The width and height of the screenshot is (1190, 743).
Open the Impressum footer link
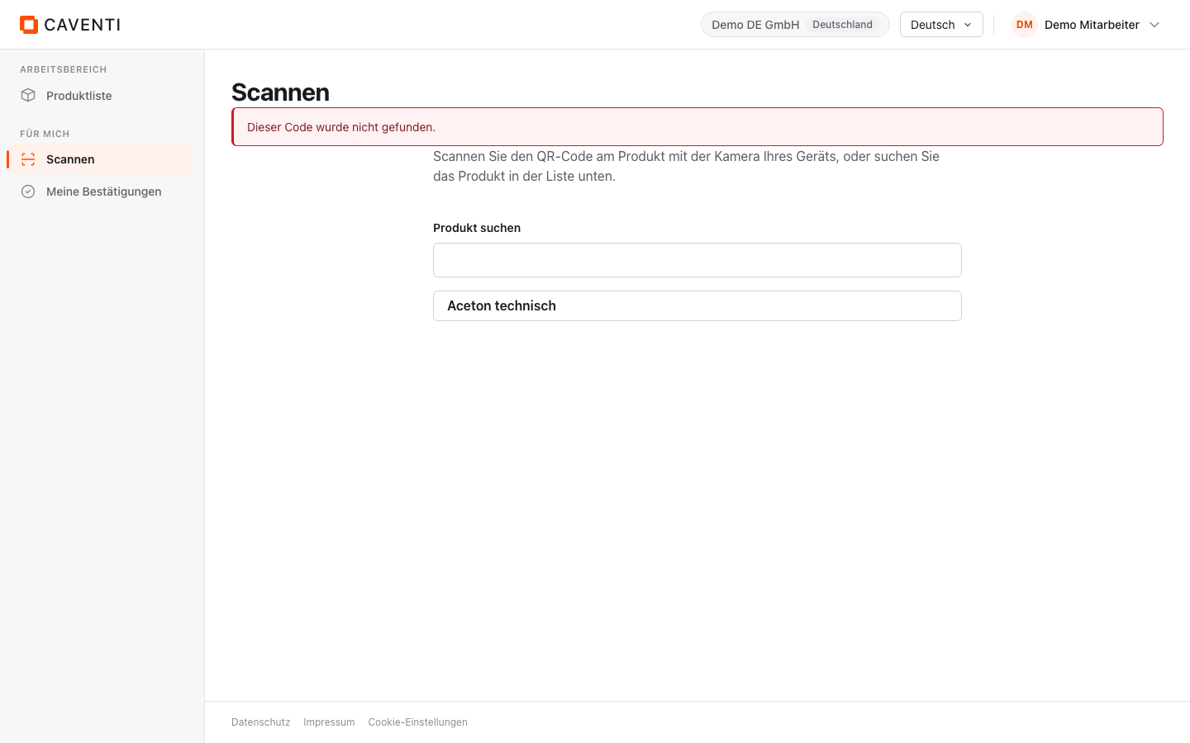pos(329,722)
